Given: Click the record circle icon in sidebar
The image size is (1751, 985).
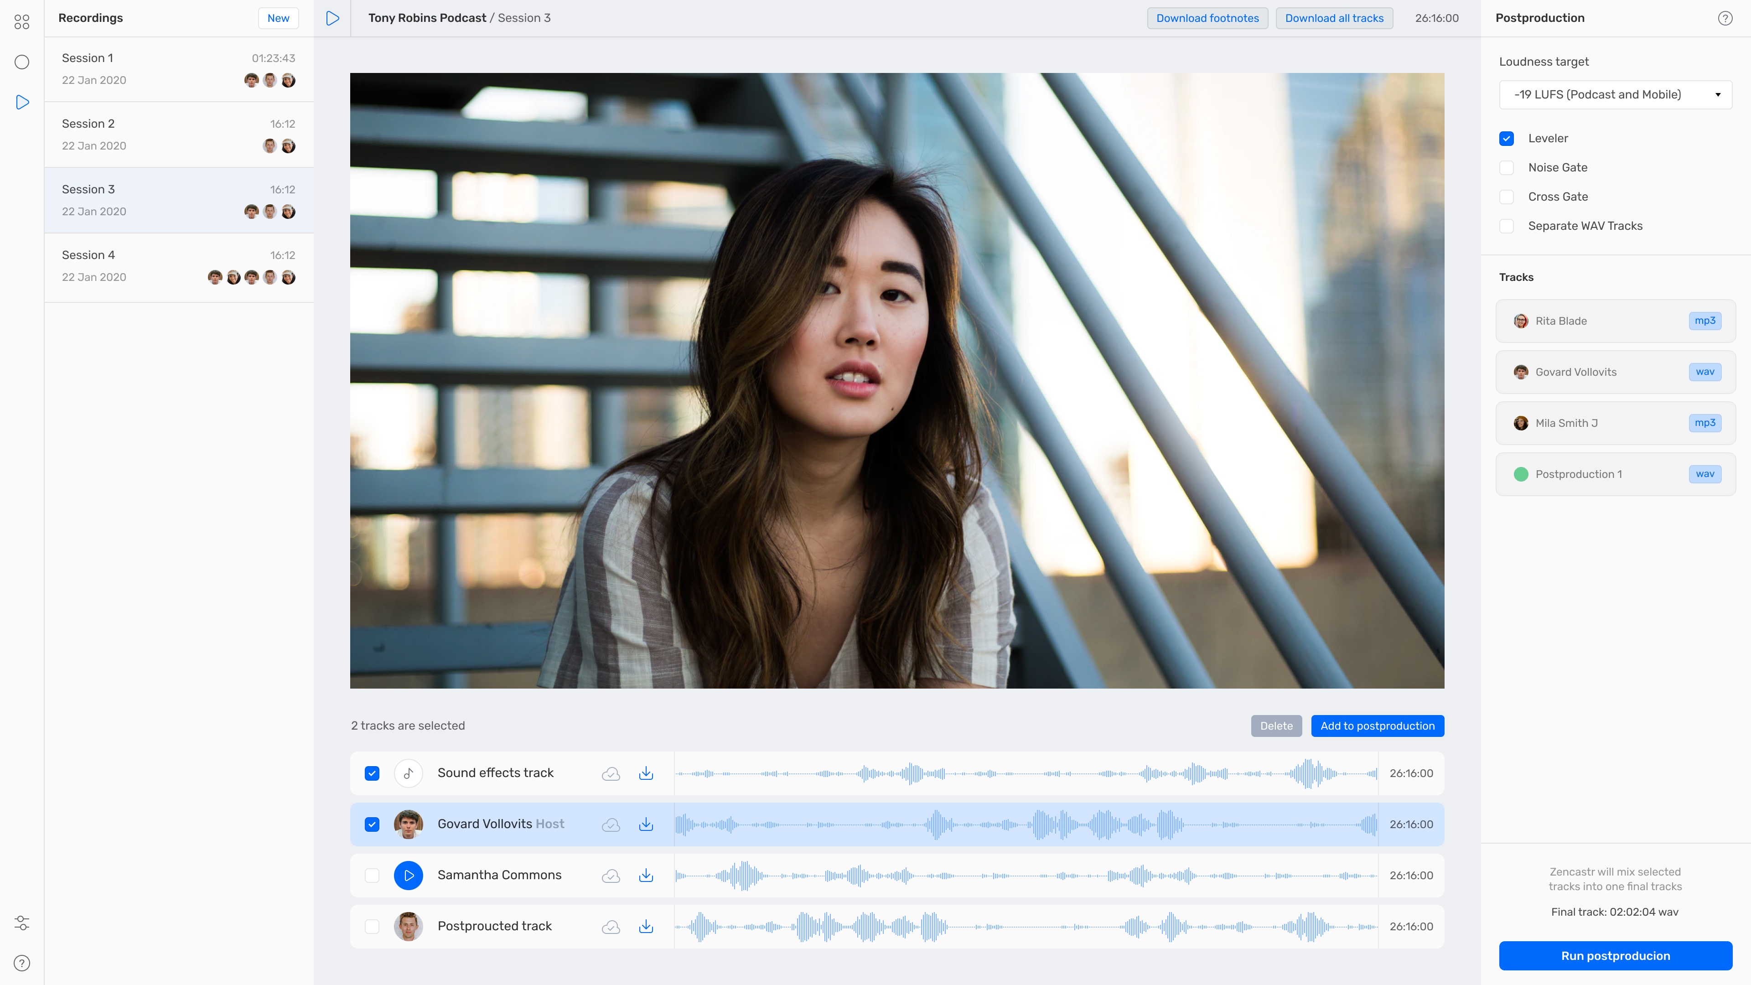Looking at the screenshot, I should click(x=22, y=62).
